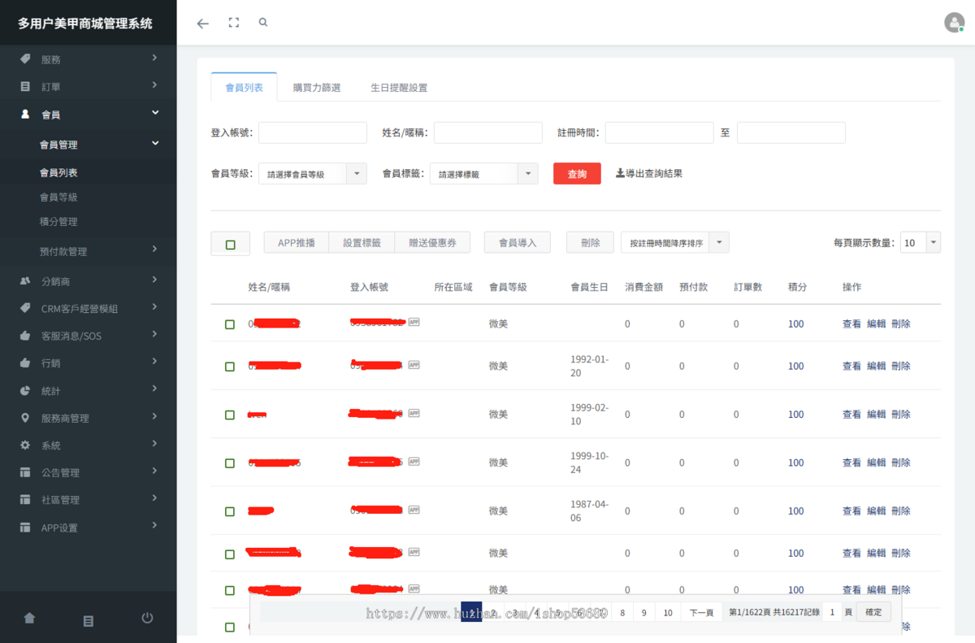
Task: Check the row with birthday 1999-10-24
Action: pos(230,463)
